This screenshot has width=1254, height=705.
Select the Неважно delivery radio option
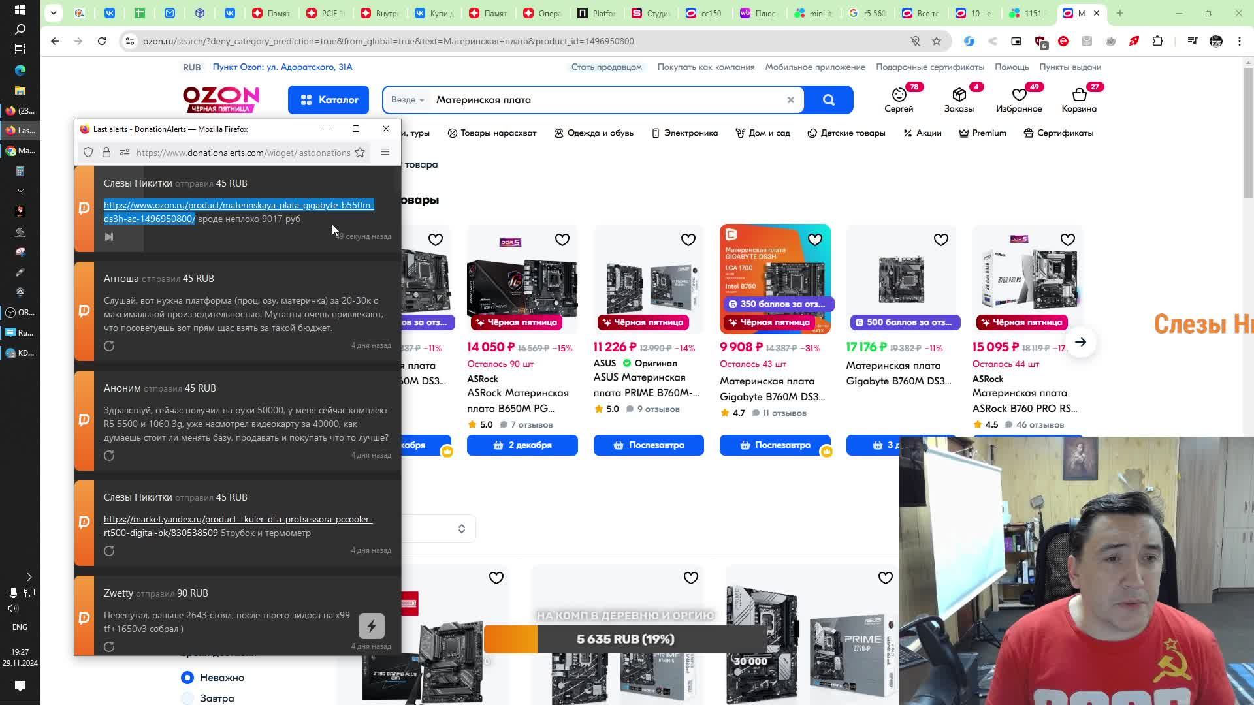point(187,678)
